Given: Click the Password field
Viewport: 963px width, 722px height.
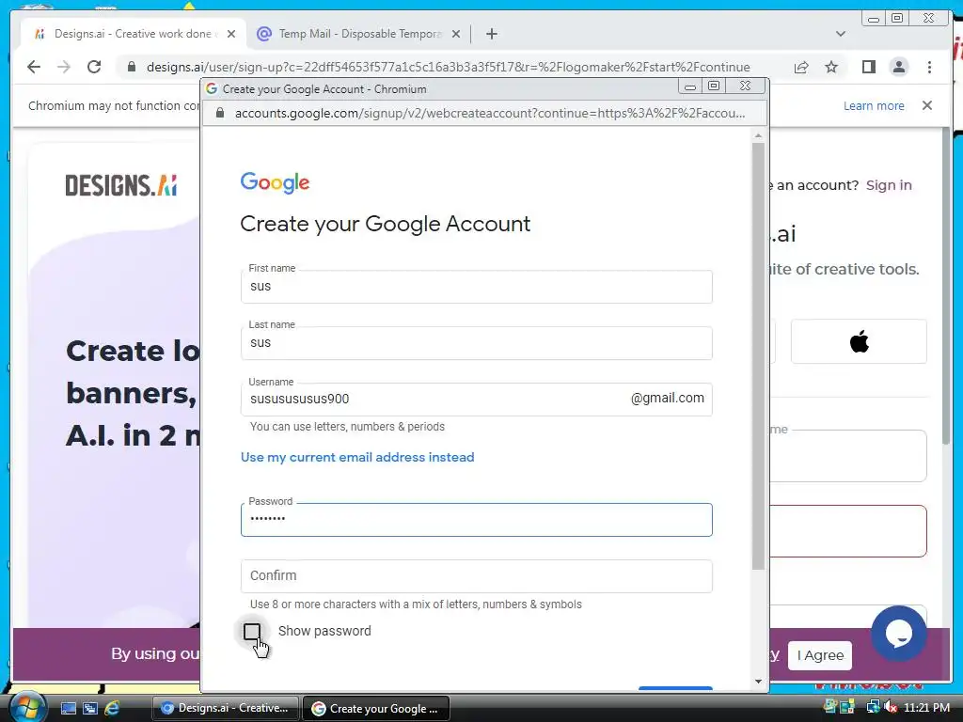Looking at the screenshot, I should point(476,519).
